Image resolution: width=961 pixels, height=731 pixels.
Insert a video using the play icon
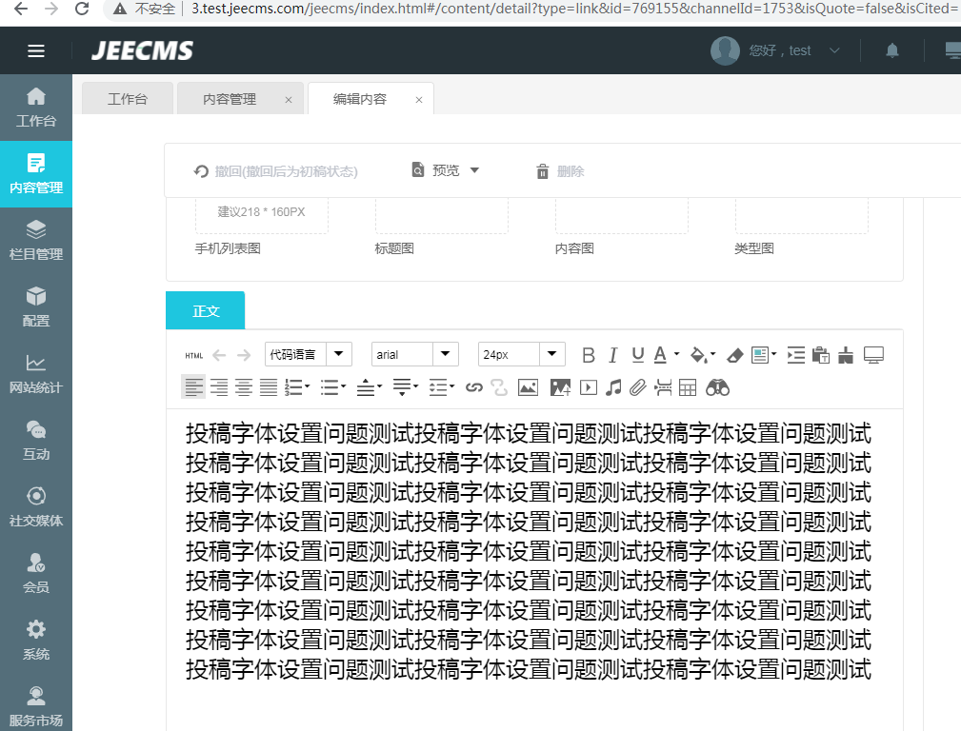589,387
